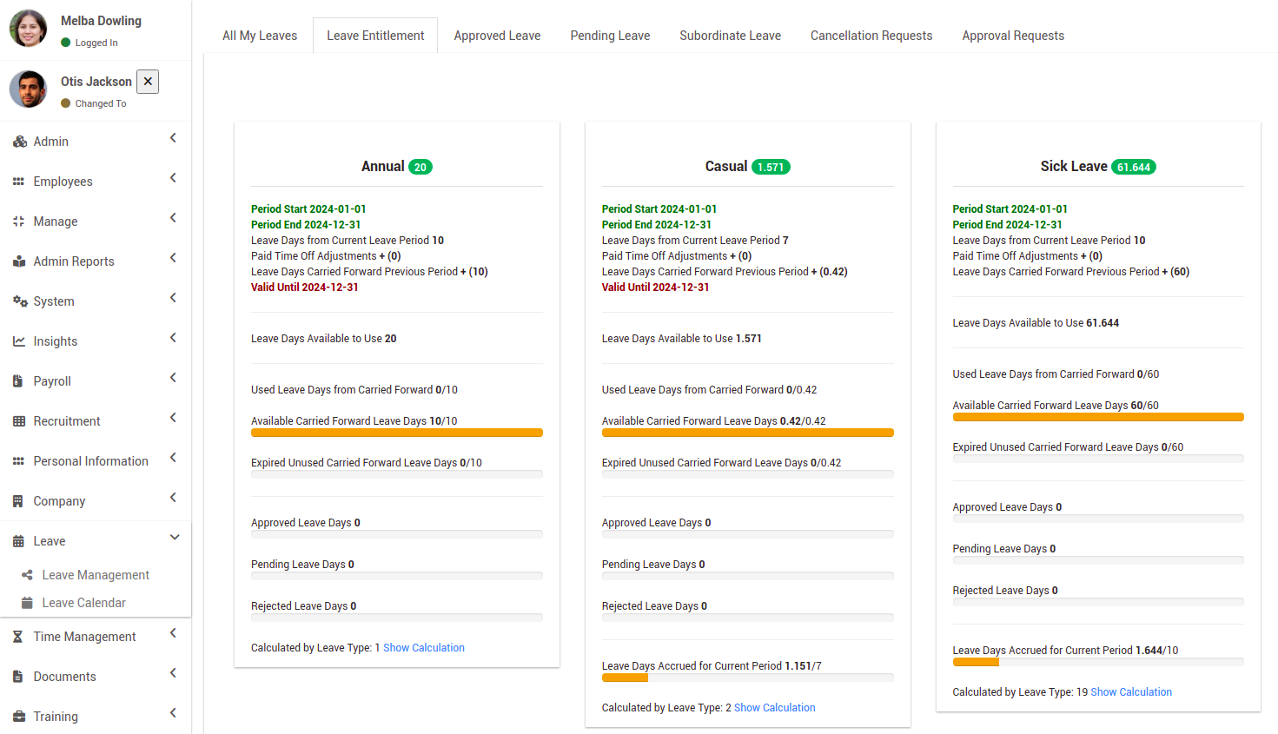Expand the Training menu chevron
Screen dimensions: 1278x734
[173, 713]
